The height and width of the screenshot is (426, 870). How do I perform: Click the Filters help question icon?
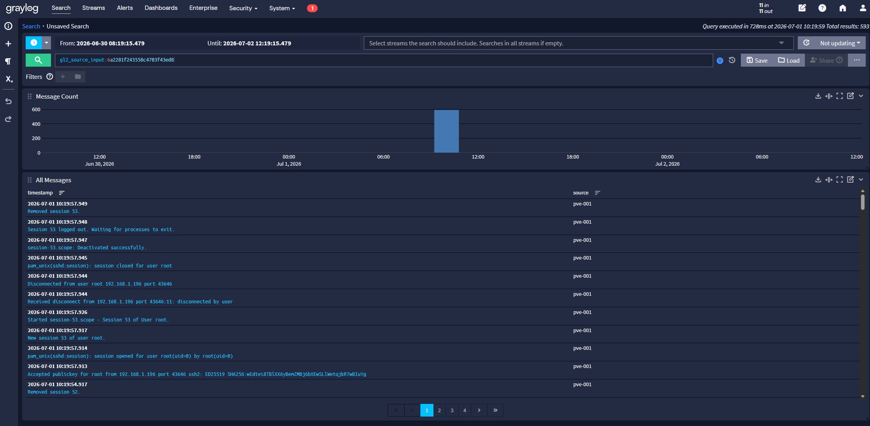[x=50, y=77]
